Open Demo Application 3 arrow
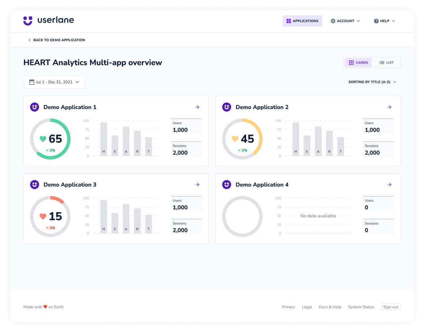This screenshot has height=332, width=424. tap(197, 185)
